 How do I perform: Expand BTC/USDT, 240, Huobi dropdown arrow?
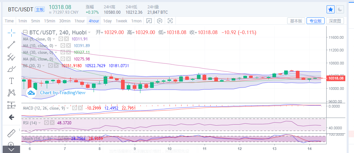[90, 32]
